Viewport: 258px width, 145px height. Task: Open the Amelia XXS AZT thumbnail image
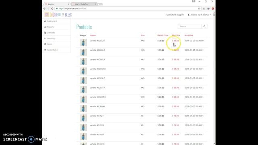(x=83, y=43)
